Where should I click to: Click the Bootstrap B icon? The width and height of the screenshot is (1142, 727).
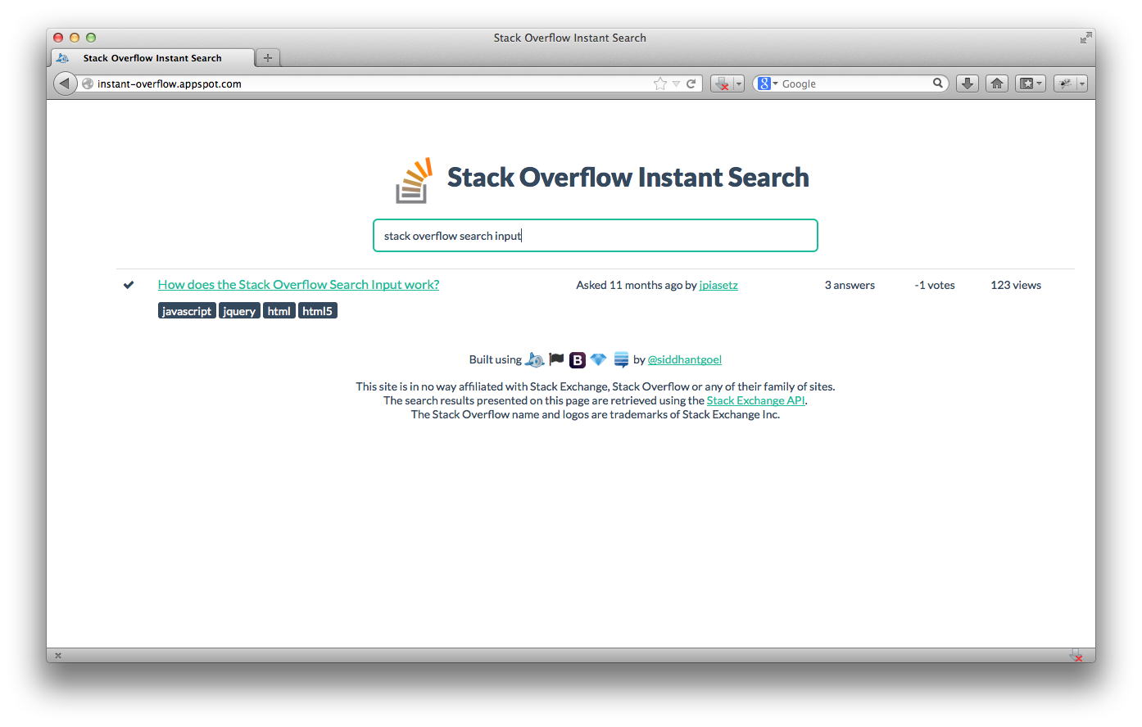tap(578, 360)
